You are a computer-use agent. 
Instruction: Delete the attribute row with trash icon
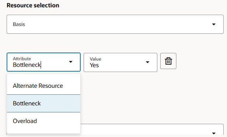point(168,61)
